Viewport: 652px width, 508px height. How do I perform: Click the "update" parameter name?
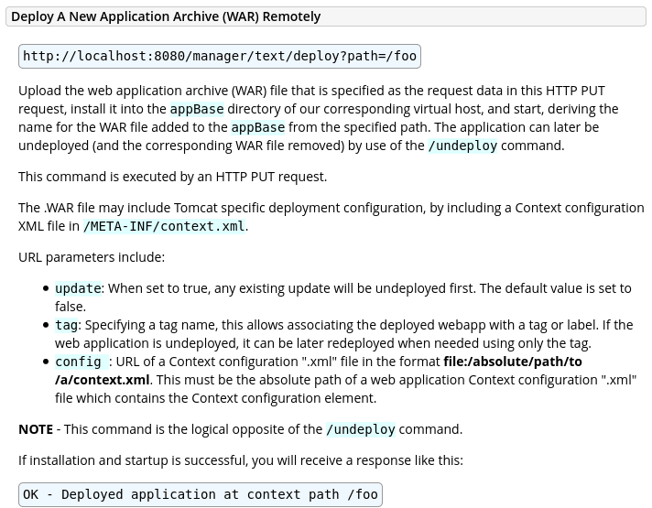click(78, 288)
